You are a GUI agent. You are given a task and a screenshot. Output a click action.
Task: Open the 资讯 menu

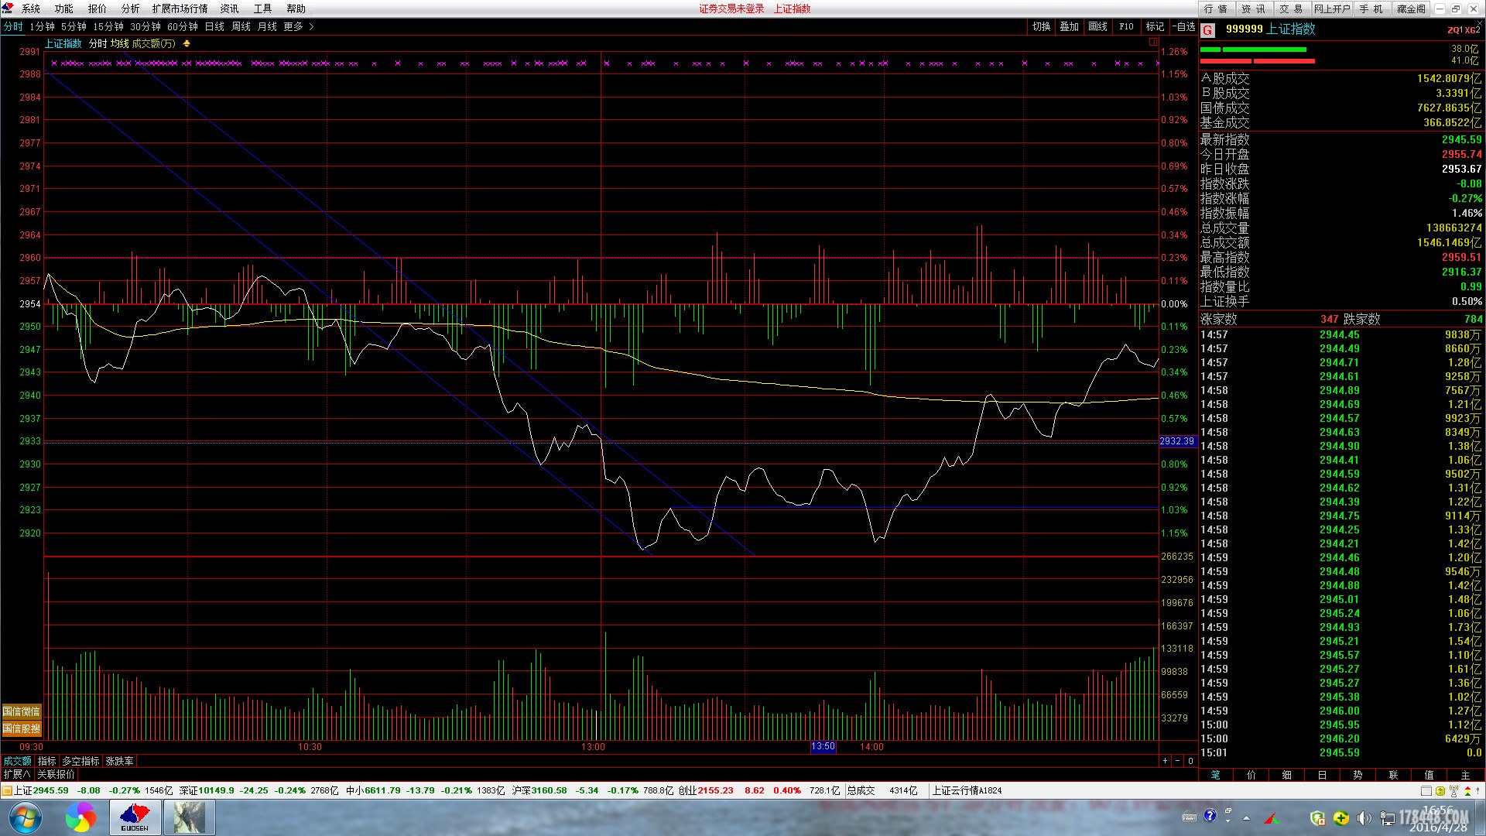pos(230,9)
